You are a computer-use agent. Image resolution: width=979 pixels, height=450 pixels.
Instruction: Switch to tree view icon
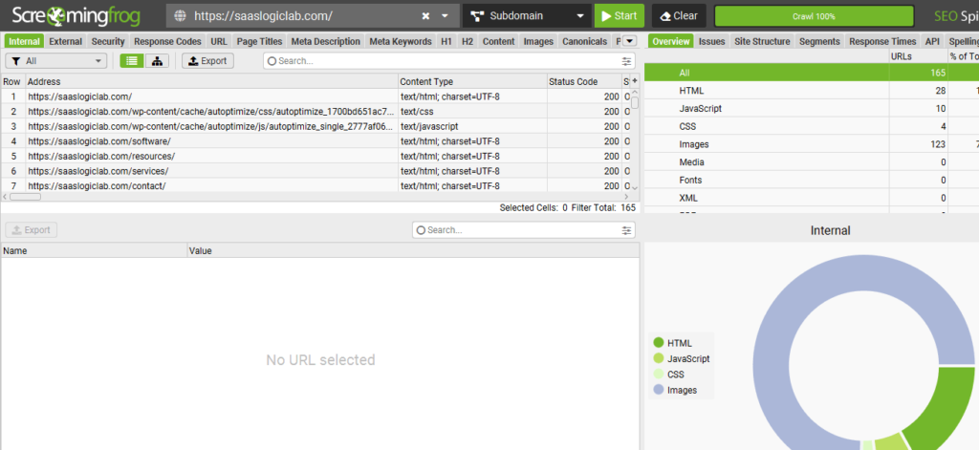click(157, 60)
